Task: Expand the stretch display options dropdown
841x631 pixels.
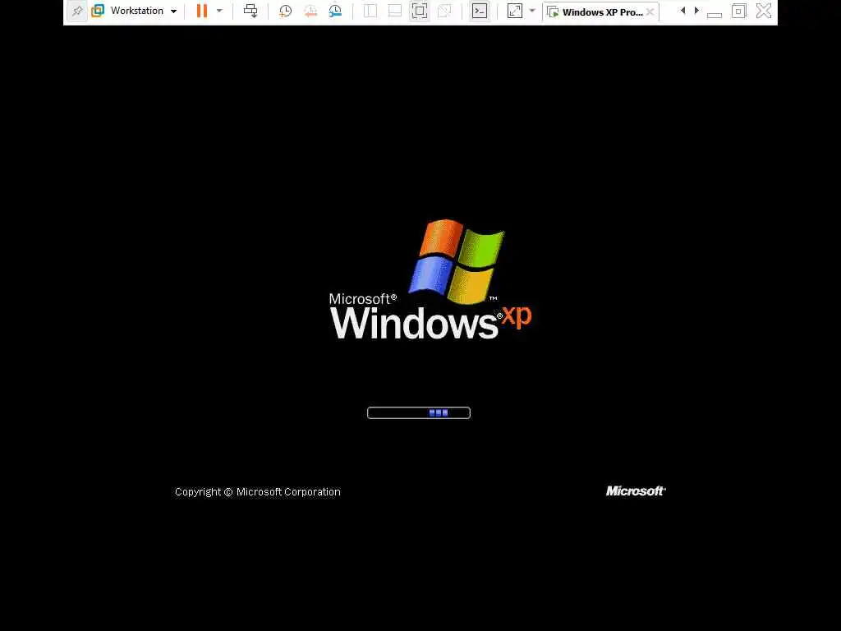Action: click(532, 11)
